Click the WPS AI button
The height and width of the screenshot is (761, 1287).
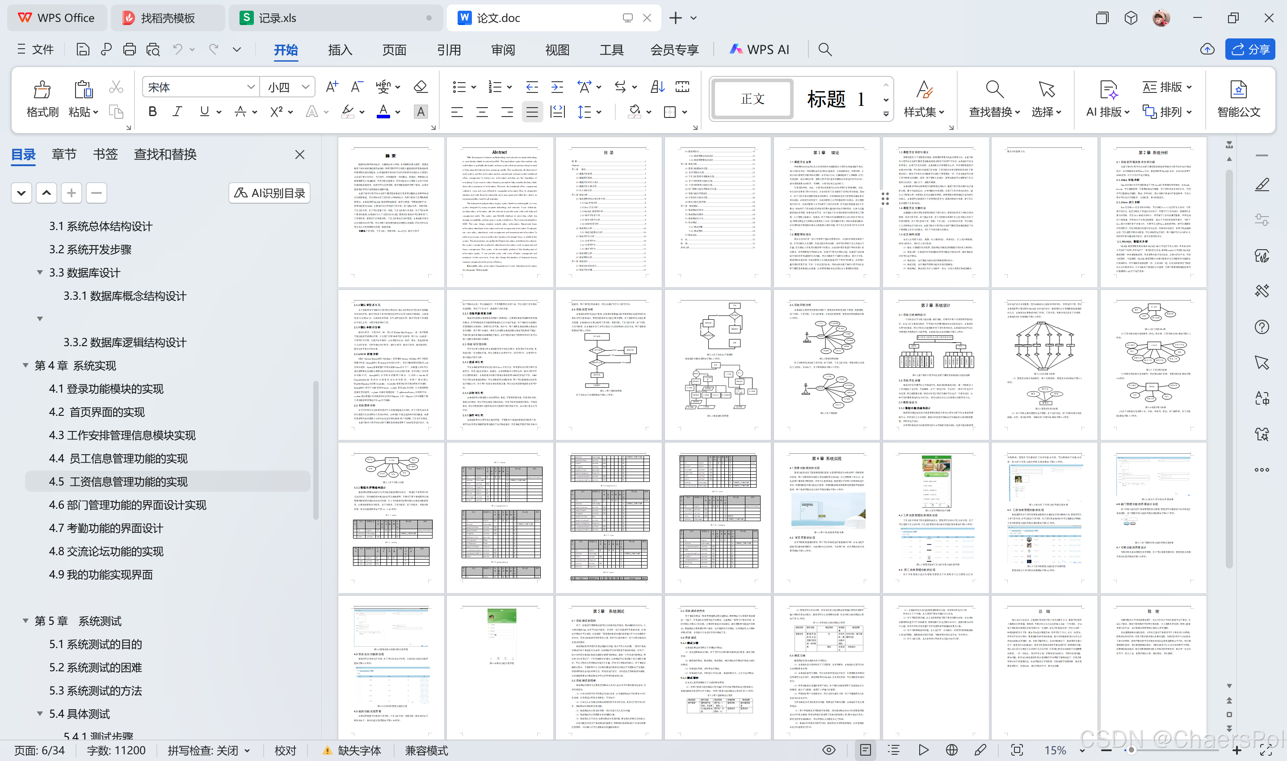tap(759, 49)
